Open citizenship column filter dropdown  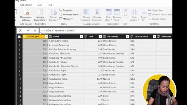[127, 36]
